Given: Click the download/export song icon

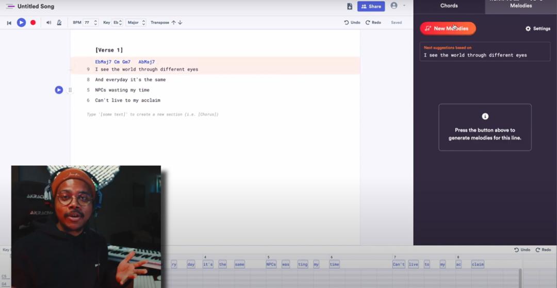Looking at the screenshot, I should point(350,6).
